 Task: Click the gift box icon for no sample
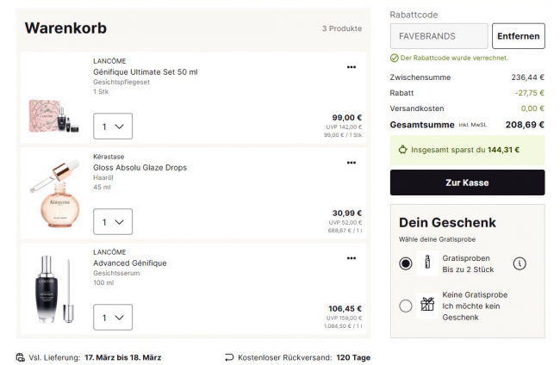click(426, 305)
